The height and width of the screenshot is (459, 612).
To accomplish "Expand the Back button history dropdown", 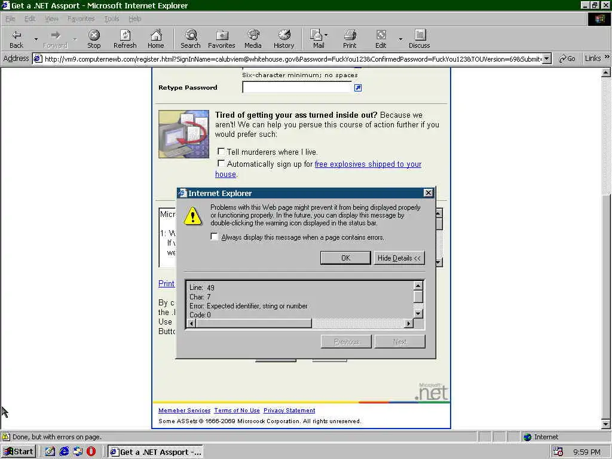I will coord(36,39).
